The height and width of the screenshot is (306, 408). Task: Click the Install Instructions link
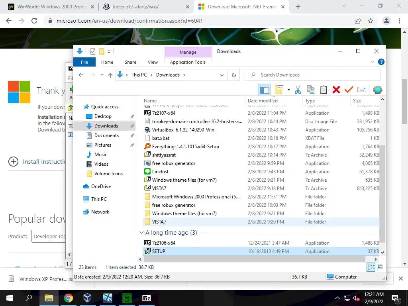coord(44,162)
